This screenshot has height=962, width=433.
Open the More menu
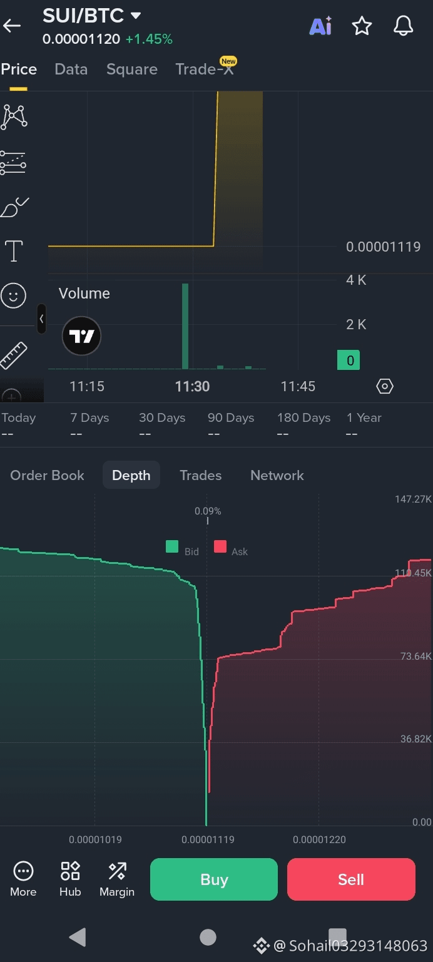pyautogui.click(x=23, y=879)
